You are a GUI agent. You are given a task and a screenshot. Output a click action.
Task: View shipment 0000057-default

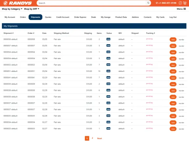tap(173, 46)
